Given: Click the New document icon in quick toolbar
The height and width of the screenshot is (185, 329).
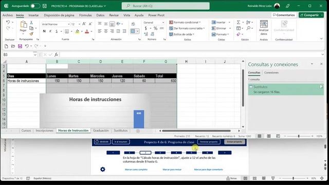Looking at the screenshot, I should [6, 46].
